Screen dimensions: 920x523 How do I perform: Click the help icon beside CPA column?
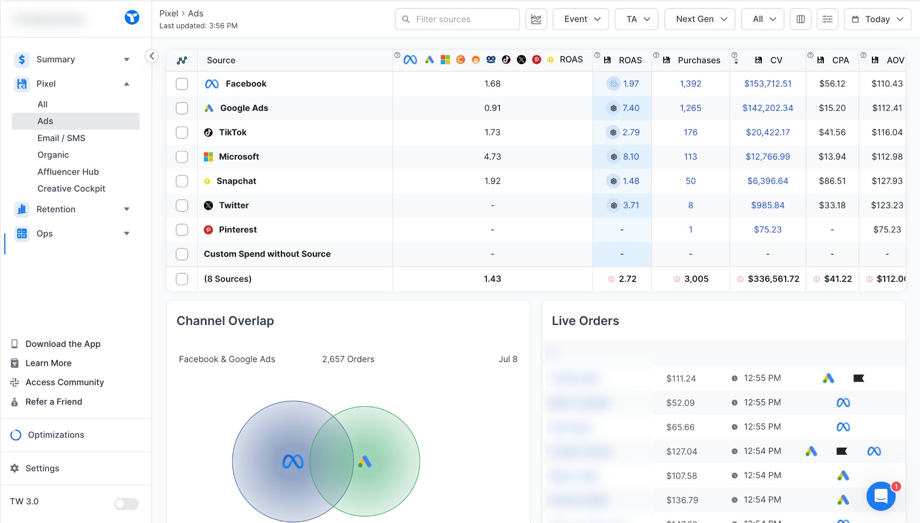(810, 55)
